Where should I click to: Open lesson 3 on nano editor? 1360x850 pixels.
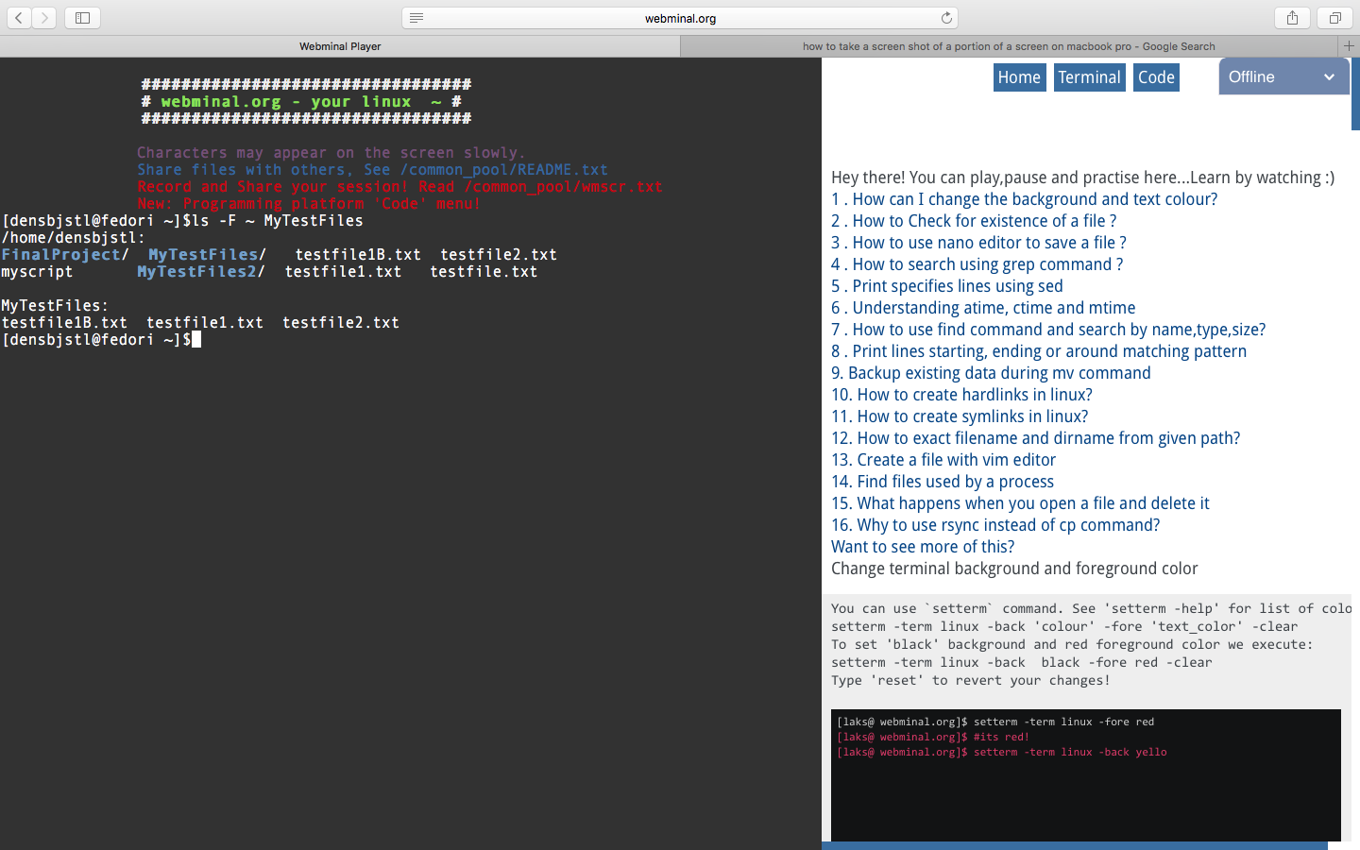(978, 243)
